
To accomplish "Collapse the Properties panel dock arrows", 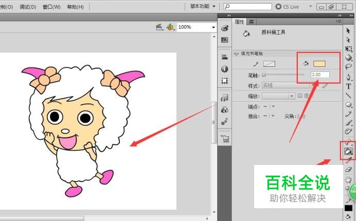I will 340,15.
